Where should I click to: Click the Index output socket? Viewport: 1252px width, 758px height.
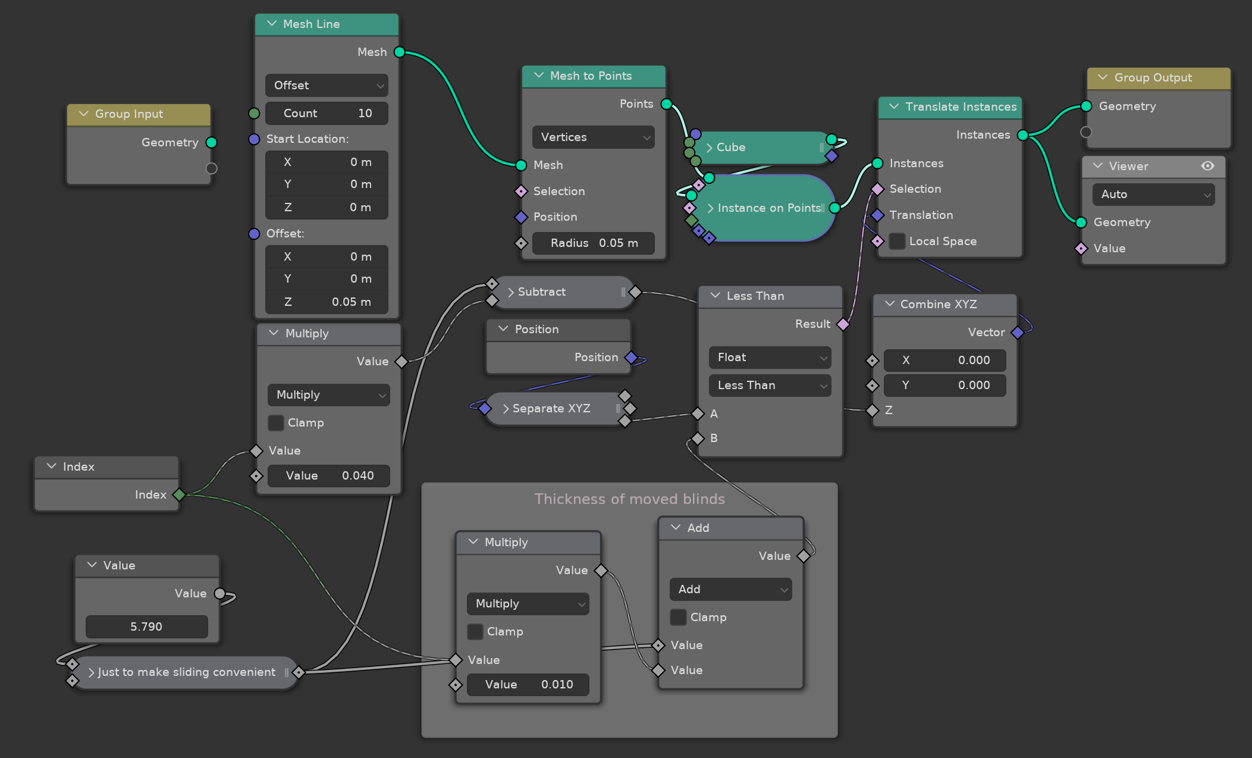pos(179,494)
